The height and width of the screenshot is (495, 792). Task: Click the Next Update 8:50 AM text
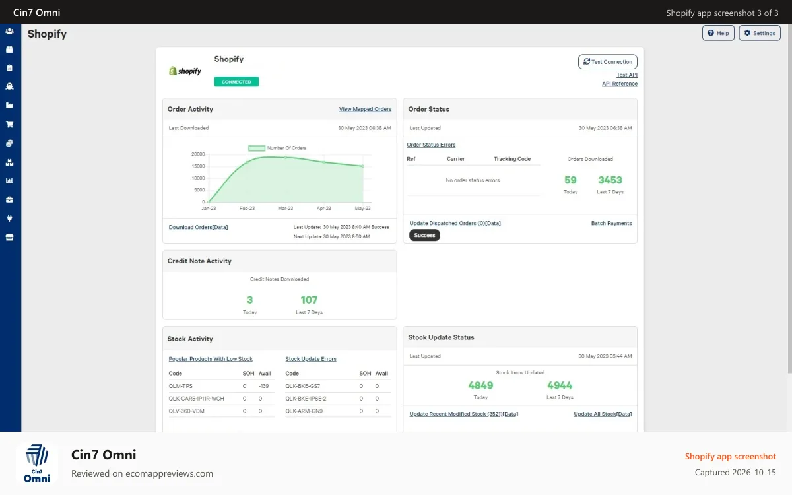click(x=331, y=236)
